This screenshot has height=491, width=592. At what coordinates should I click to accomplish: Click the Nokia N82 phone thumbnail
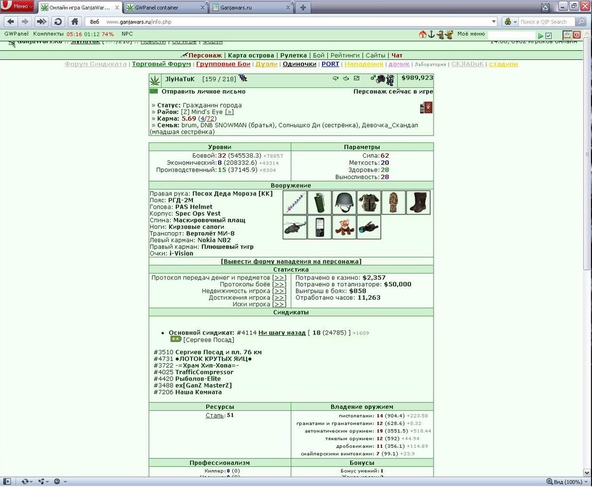point(320,227)
